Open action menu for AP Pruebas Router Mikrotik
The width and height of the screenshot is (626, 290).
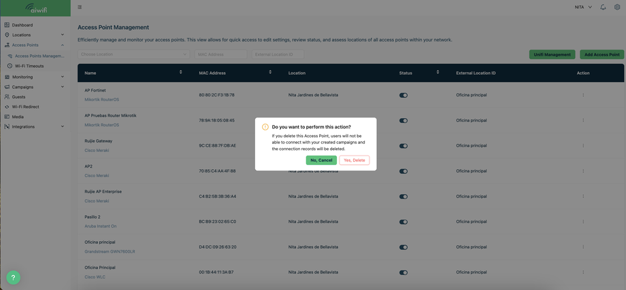[583, 120]
